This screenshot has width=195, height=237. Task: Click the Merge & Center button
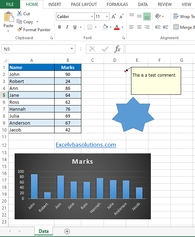(184, 27)
